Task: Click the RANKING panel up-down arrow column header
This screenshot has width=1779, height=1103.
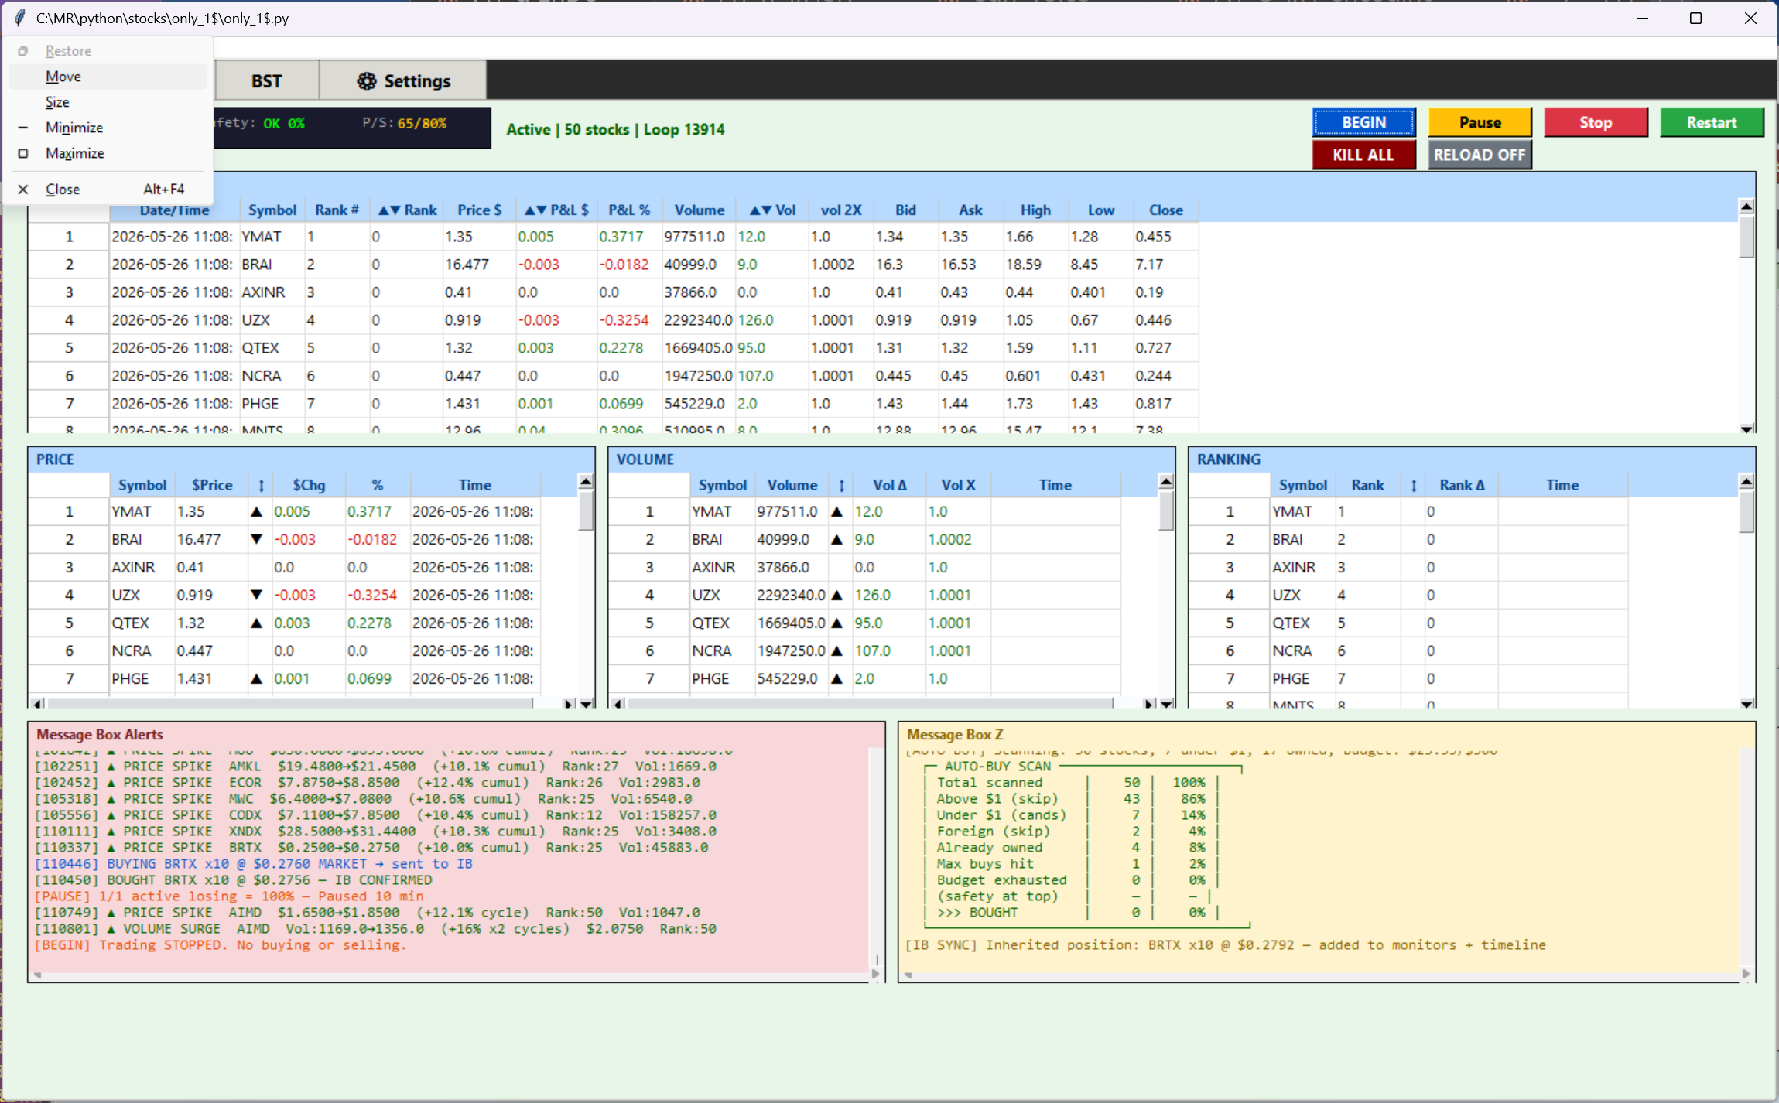Action: pyautogui.click(x=1414, y=485)
